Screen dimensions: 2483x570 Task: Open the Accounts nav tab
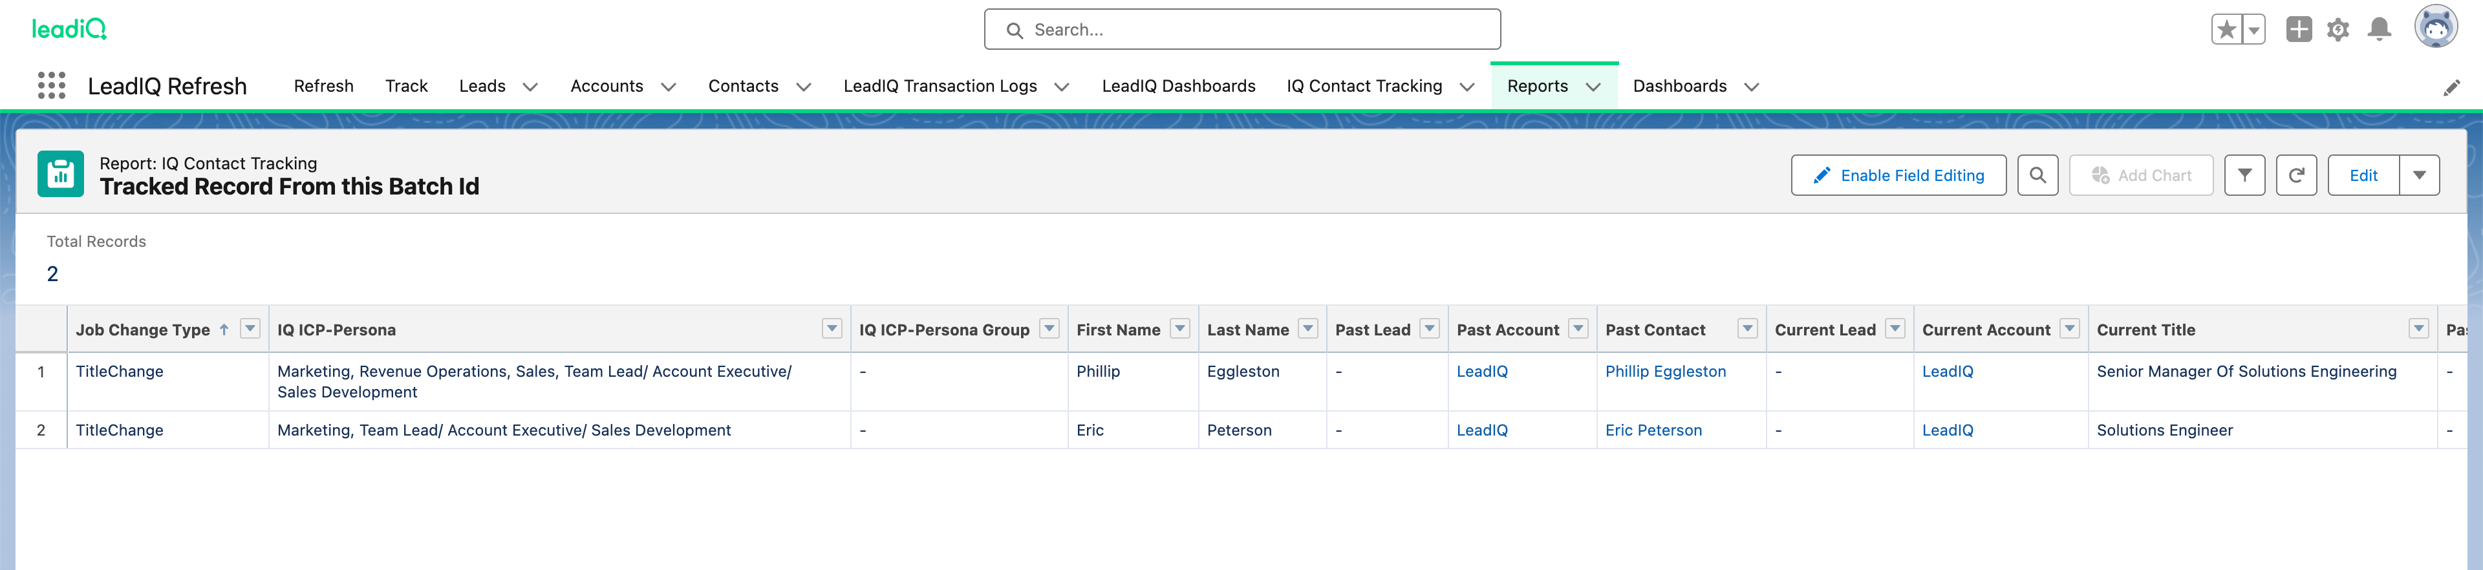click(607, 87)
